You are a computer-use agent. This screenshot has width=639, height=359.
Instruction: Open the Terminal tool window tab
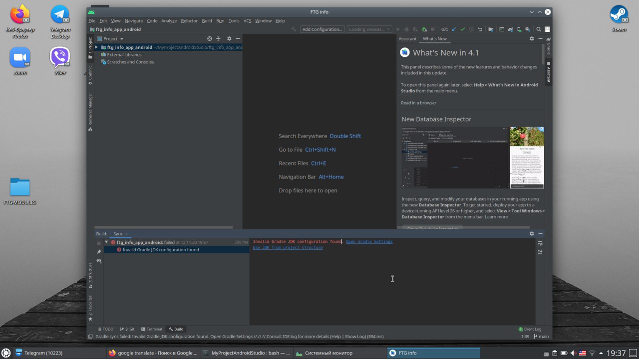coord(151,329)
